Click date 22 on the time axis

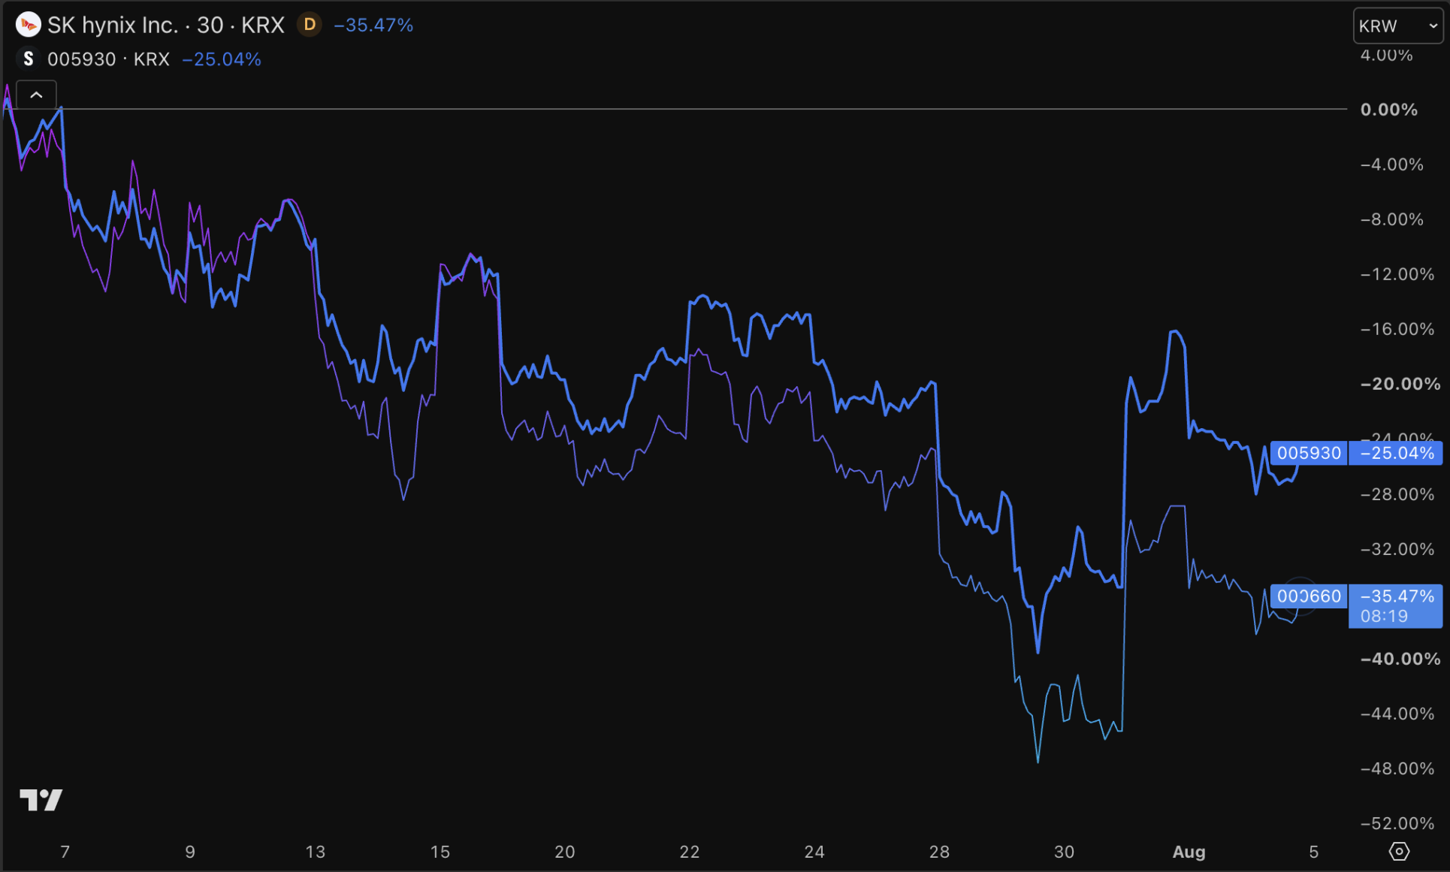pos(690,852)
